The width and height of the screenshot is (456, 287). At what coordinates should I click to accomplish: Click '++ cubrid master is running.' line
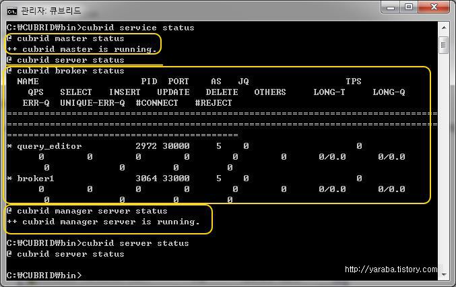82,49
